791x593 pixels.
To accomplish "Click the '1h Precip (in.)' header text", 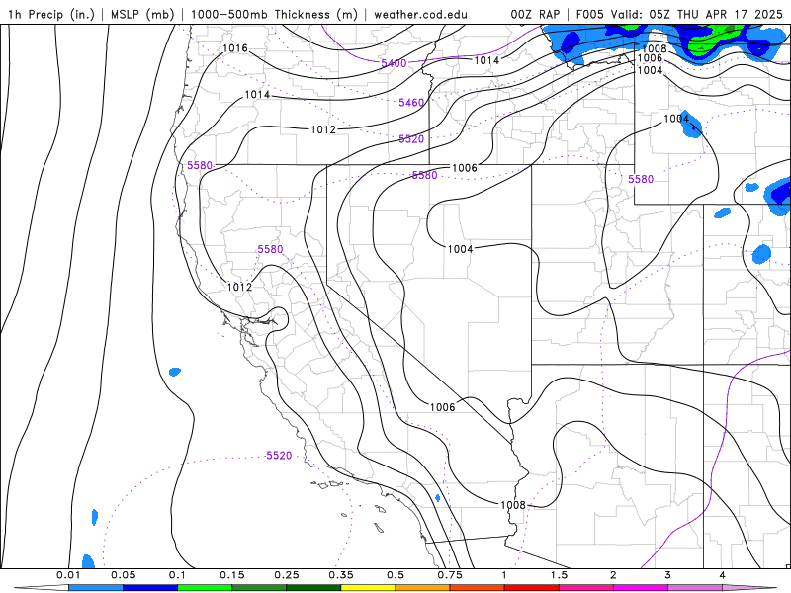I will [x=51, y=14].
